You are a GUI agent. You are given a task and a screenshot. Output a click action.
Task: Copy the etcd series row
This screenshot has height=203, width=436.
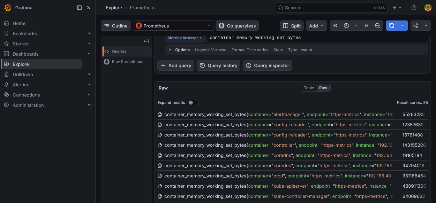coord(160,176)
